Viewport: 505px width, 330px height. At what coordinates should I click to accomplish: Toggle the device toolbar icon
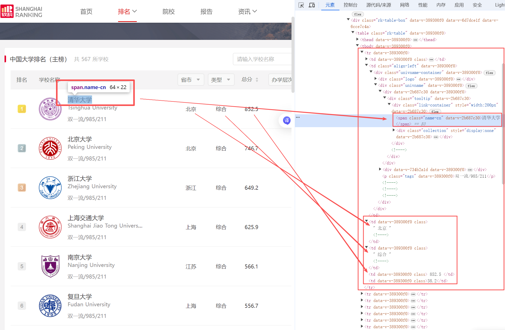[312, 5]
